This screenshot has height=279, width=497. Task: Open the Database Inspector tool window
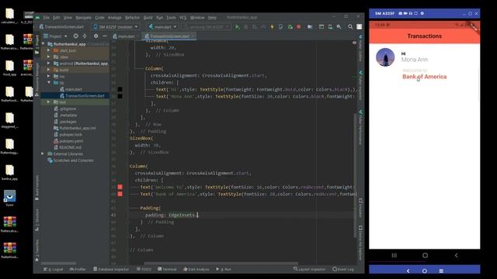[111, 269]
